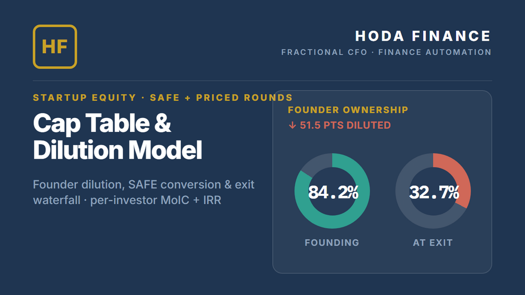
Task: Click the green founding donut chart
Action: (x=332, y=191)
